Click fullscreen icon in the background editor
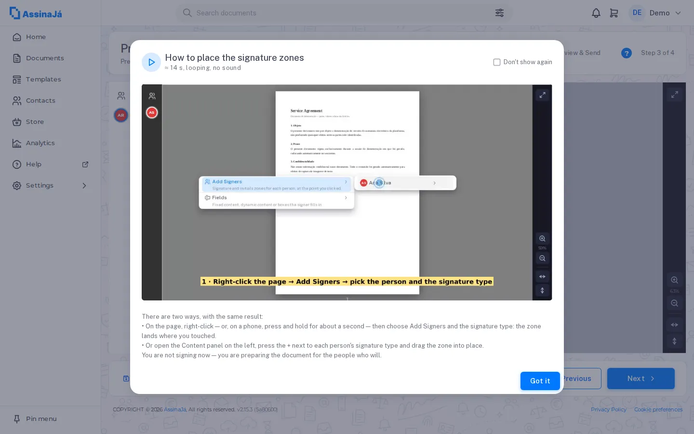The image size is (694, 434). 674,95
